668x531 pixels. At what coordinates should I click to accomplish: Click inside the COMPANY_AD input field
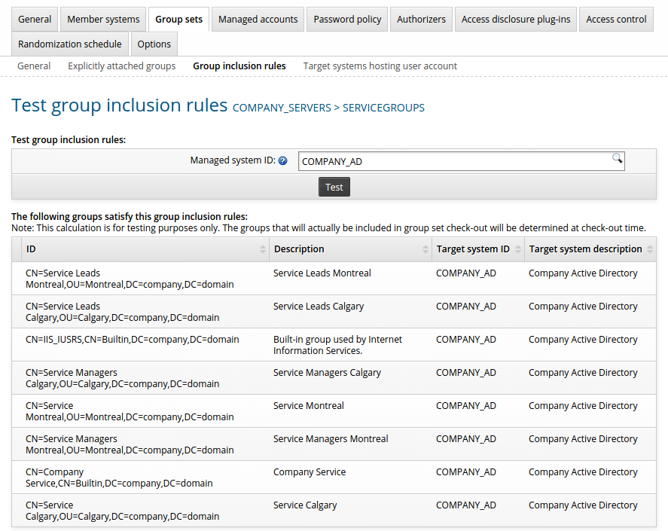[452, 161]
